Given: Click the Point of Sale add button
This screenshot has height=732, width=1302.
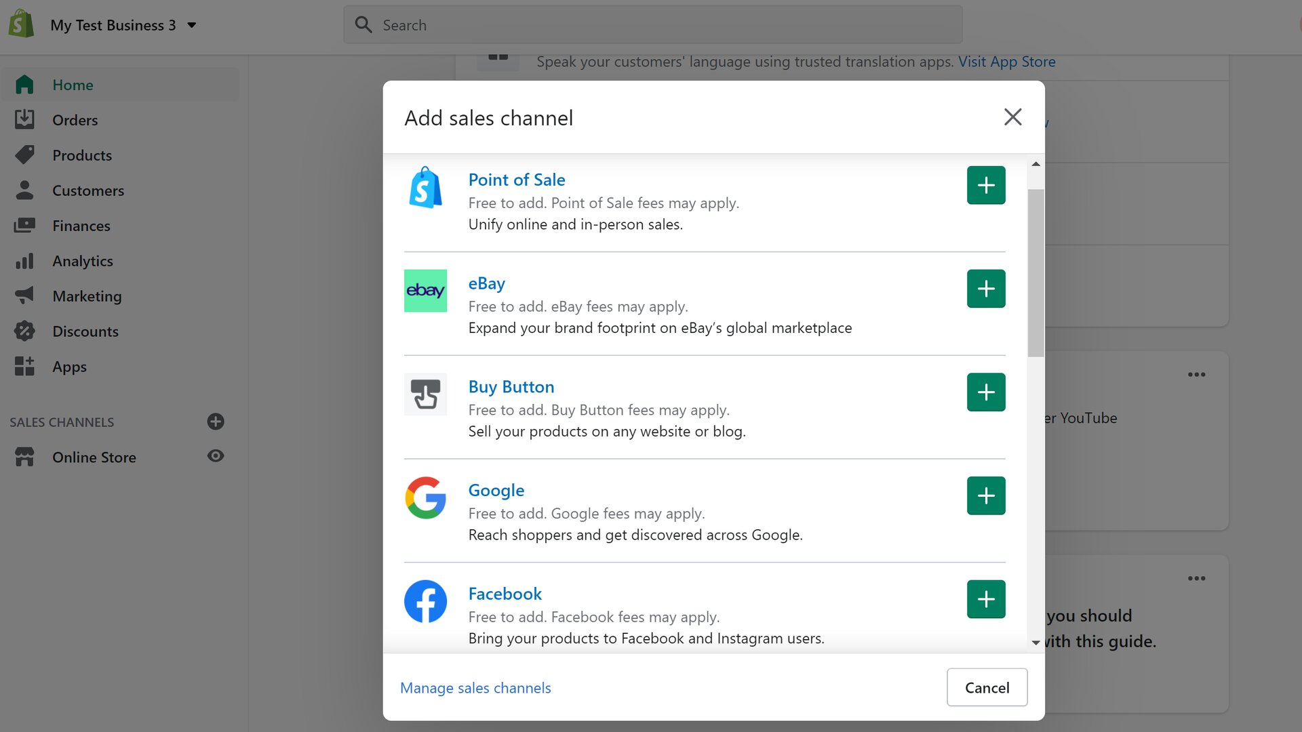Looking at the screenshot, I should 985,185.
